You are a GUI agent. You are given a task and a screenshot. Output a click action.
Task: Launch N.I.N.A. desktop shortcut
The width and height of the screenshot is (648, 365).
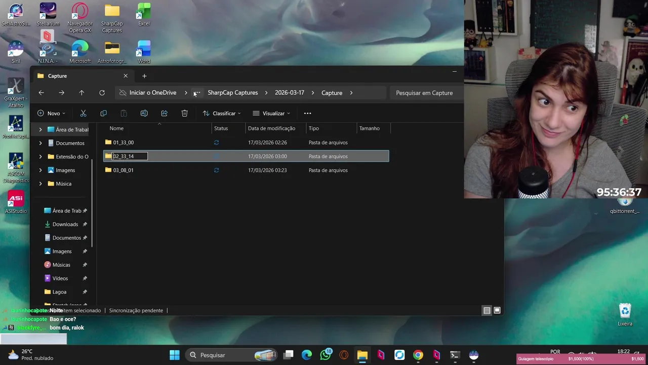pyautogui.click(x=48, y=52)
